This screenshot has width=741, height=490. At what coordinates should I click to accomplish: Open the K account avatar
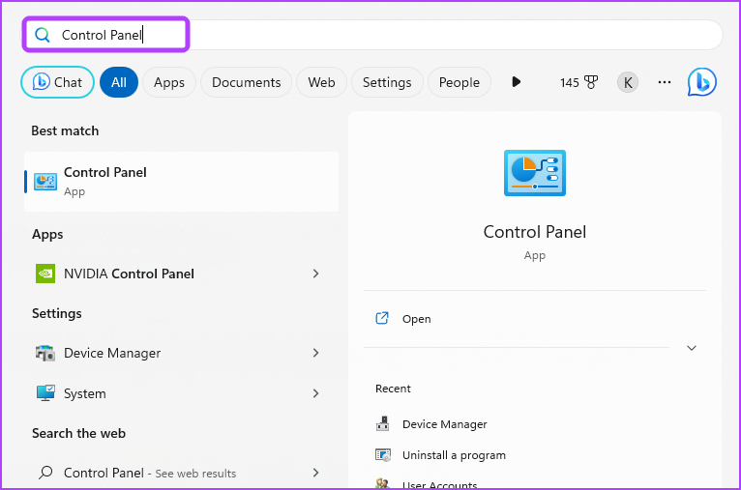pyautogui.click(x=628, y=82)
